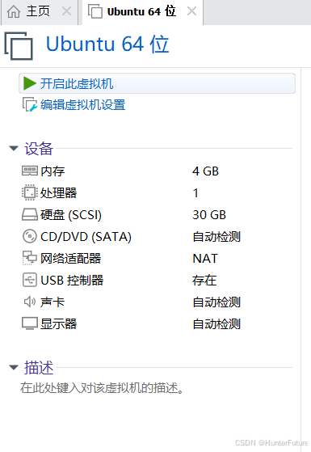The width and height of the screenshot is (311, 452).
Task: Collapse the 描述 section triangle
Action: click(x=14, y=368)
